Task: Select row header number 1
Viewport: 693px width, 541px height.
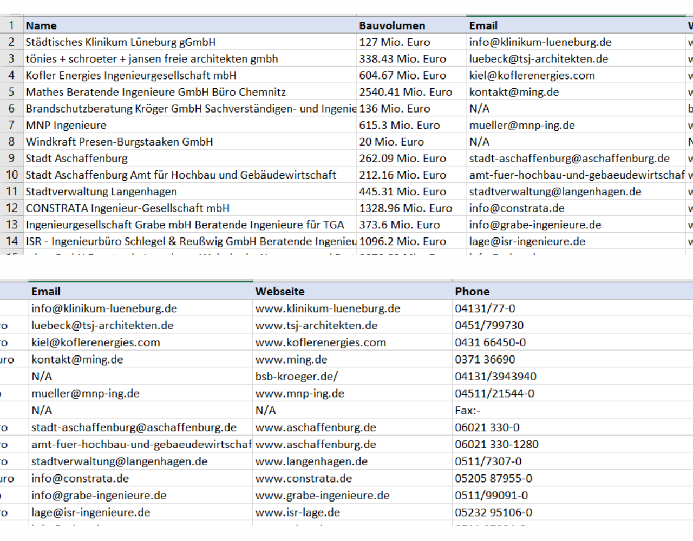Action: tap(11, 25)
